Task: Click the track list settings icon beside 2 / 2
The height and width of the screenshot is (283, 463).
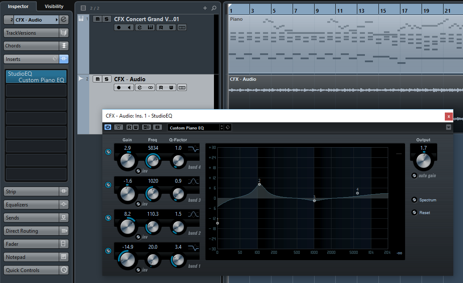Action: (83, 8)
